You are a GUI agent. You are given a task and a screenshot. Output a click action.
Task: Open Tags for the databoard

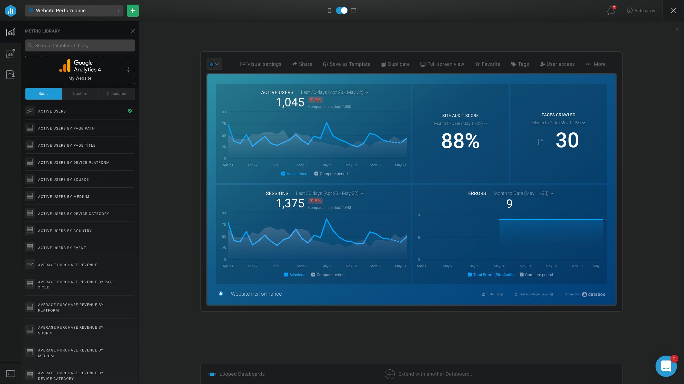[520, 64]
